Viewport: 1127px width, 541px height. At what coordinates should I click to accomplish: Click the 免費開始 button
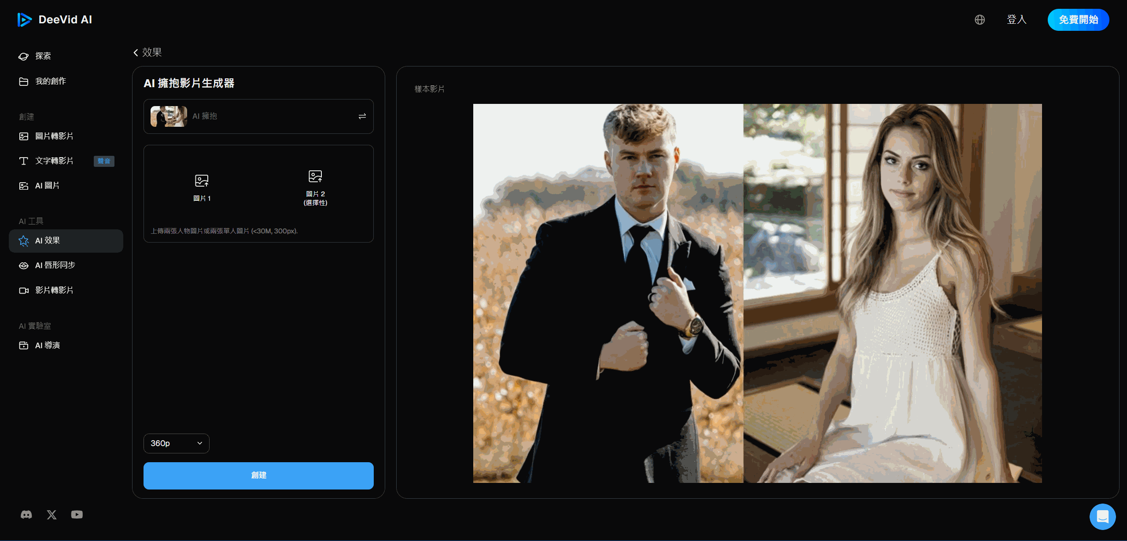click(1078, 19)
